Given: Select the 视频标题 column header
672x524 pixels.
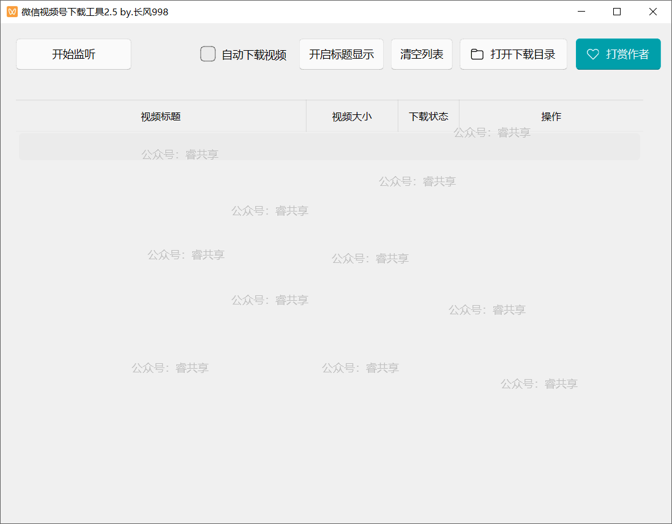Looking at the screenshot, I should coord(161,116).
